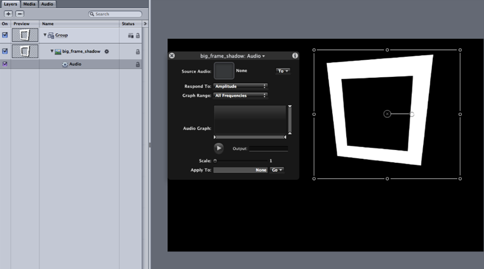Open Graph Range All Frequencies dropdown
Viewport: 484px width, 269px height.
241,96
